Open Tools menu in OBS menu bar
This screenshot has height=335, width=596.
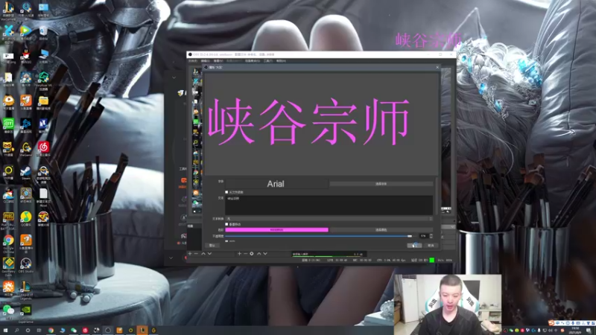tap(267, 61)
